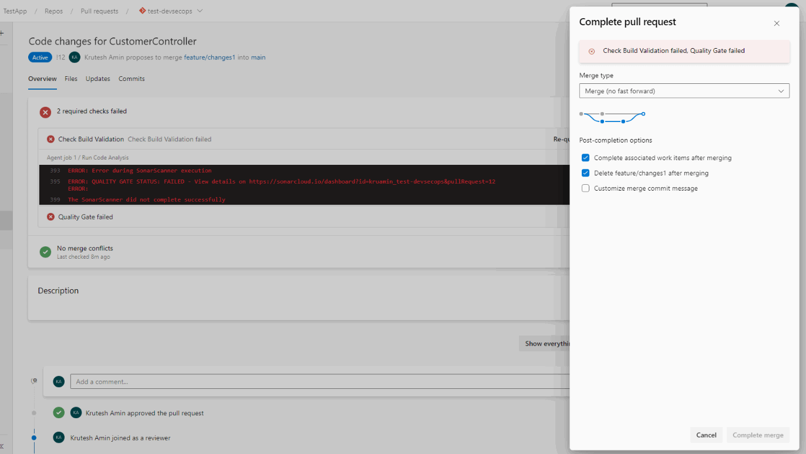Click the red X icon beside Quality Gate failed
The image size is (806, 454).
point(50,217)
